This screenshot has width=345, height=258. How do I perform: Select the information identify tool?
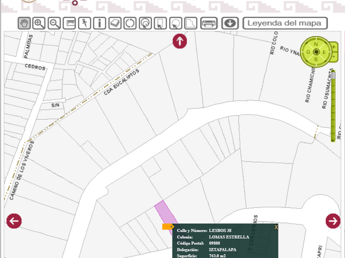100,23
